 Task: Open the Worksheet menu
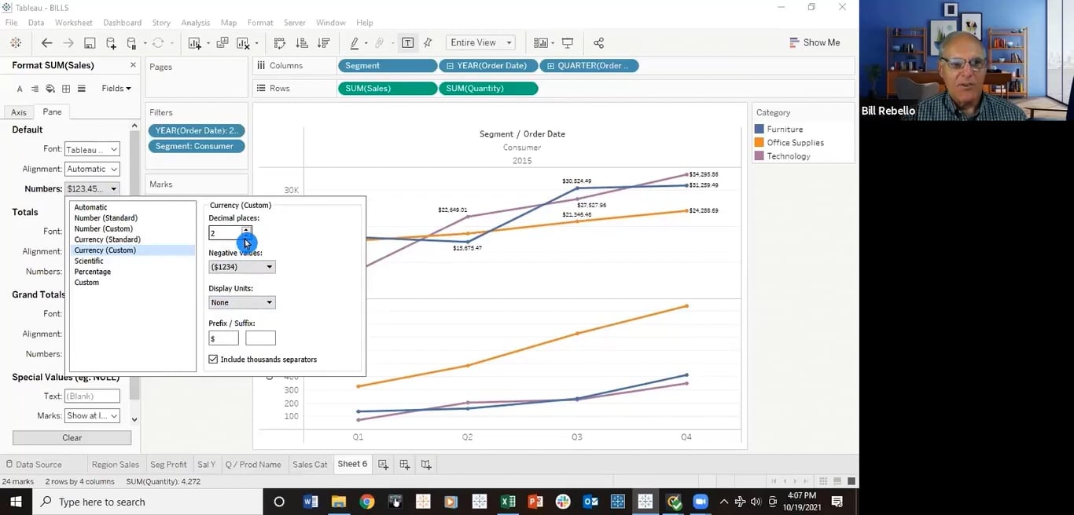[73, 23]
